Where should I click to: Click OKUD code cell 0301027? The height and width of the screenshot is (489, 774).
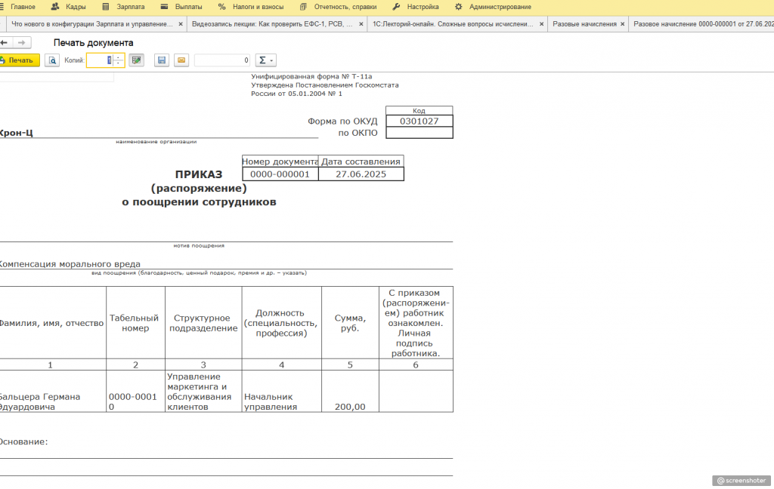(x=419, y=121)
